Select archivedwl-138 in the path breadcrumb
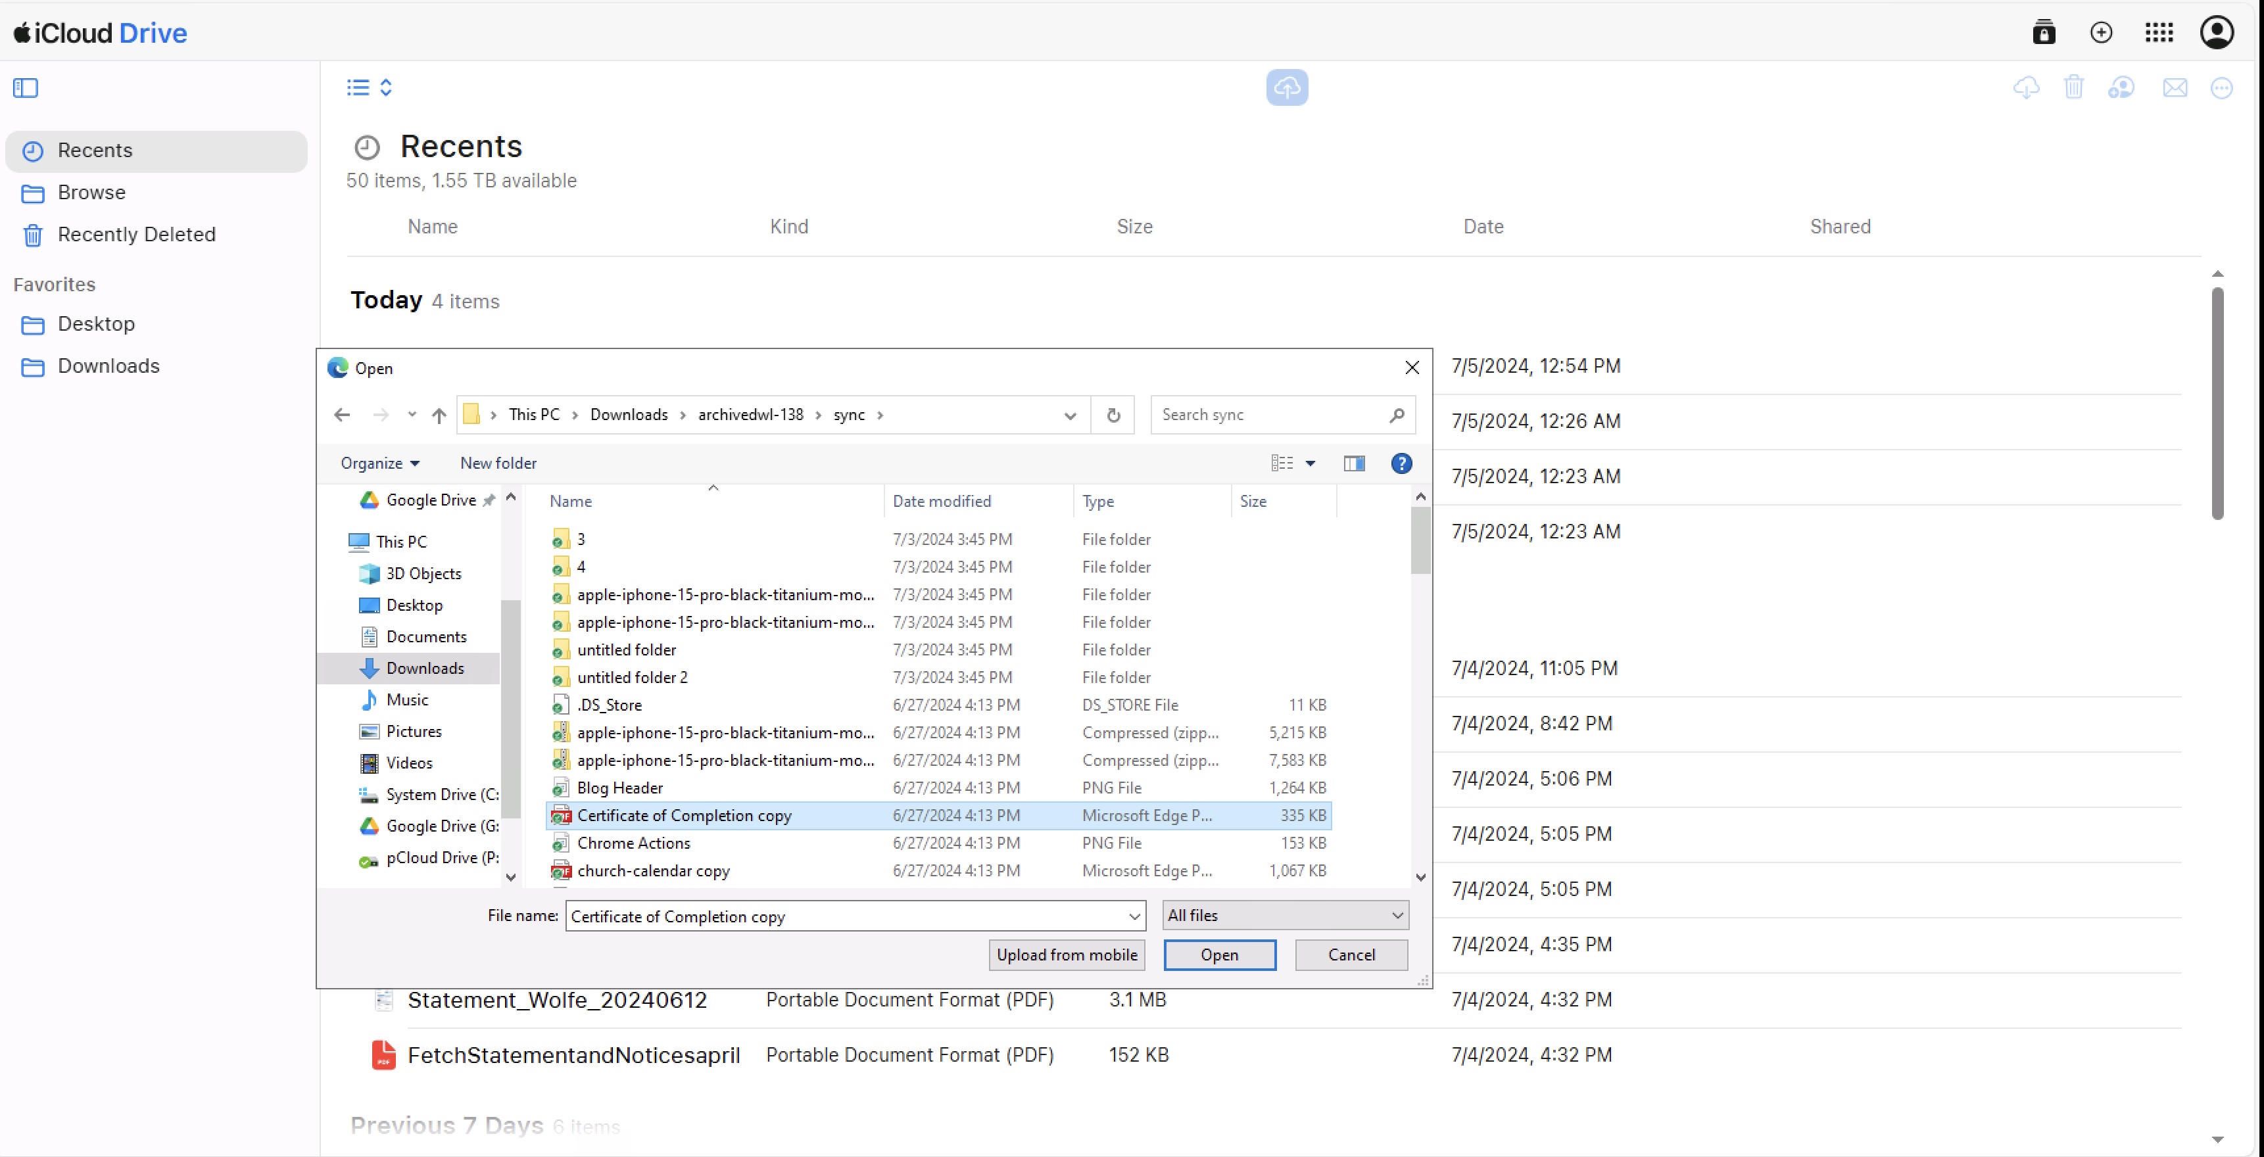 [750, 415]
